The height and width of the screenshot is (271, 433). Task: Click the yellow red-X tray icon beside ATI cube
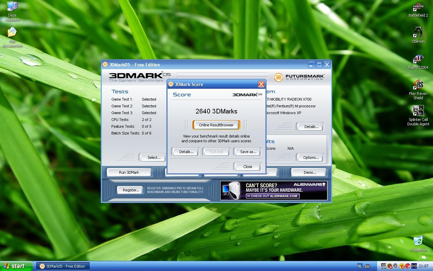[402, 266]
